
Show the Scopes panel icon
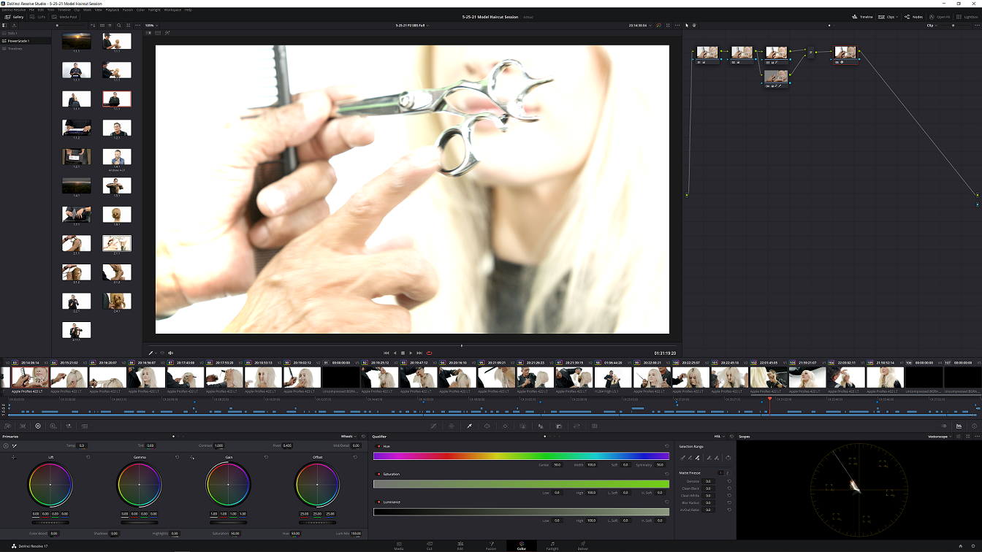point(959,426)
